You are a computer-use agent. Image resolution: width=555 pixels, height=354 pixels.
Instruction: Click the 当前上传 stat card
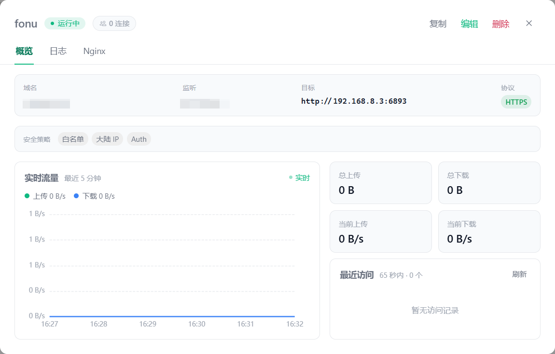tap(380, 231)
